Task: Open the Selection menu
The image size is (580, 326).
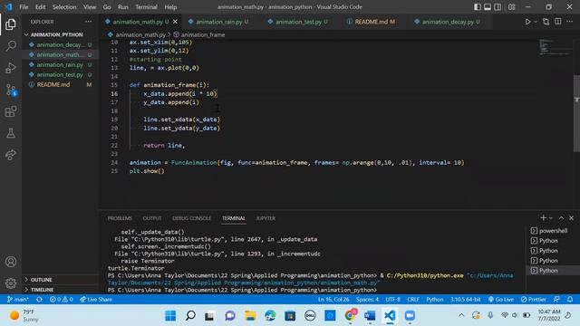Action: 64,7
